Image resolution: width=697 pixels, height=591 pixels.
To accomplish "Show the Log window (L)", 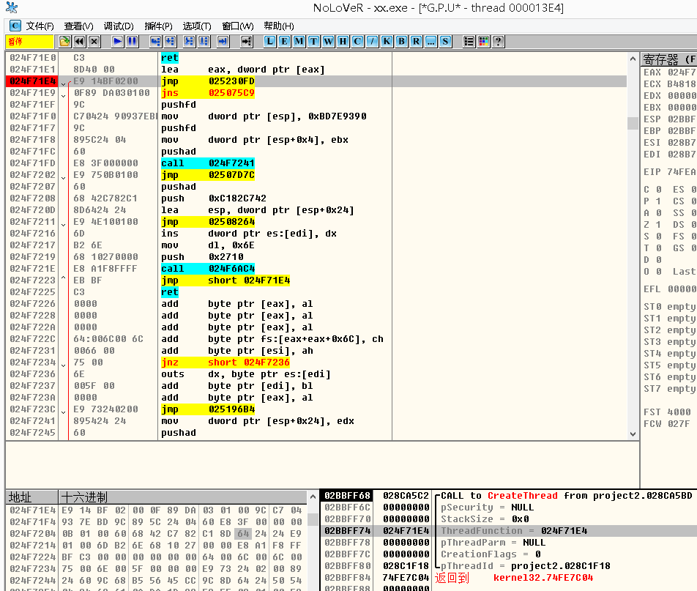I will 270,42.
